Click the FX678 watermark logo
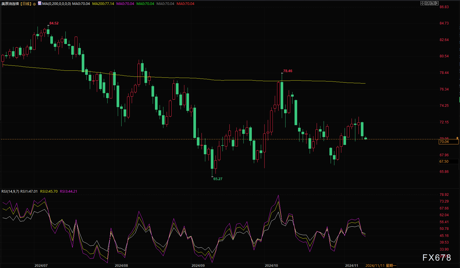Viewport: 460px width, 268px height. (436, 258)
